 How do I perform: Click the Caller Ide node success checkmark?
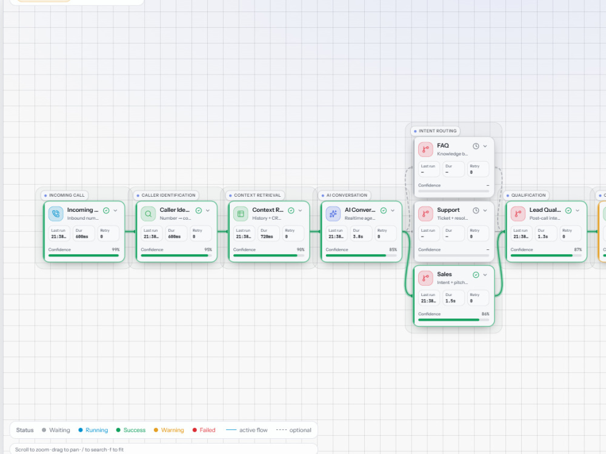pyautogui.click(x=199, y=211)
